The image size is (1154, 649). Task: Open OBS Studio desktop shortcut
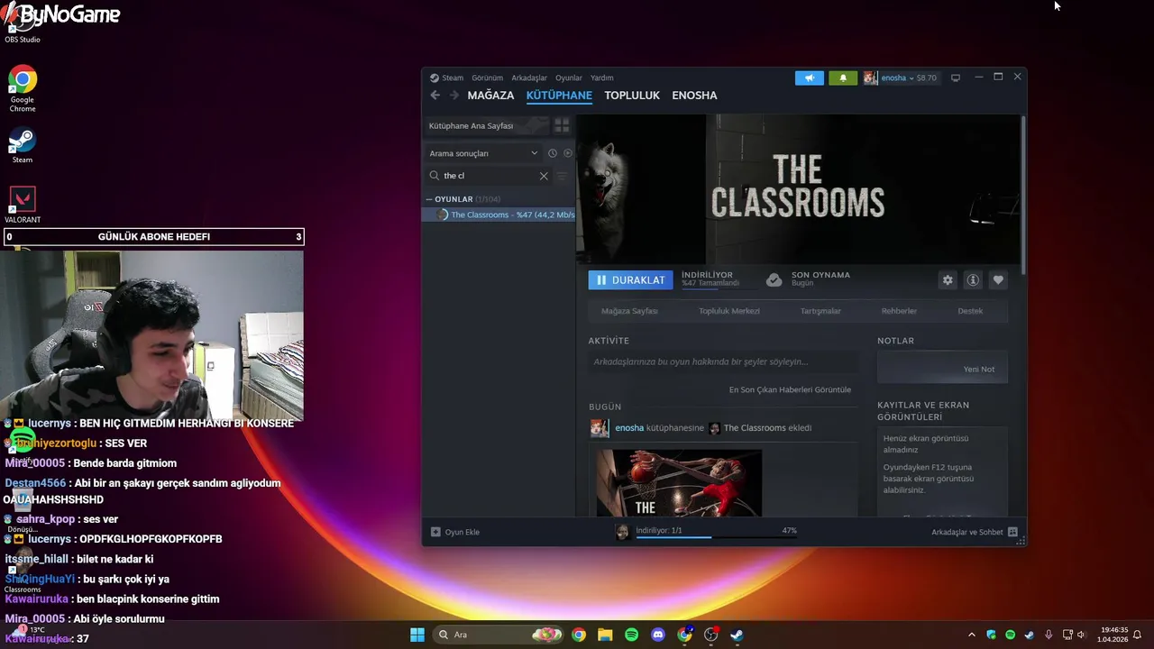(x=22, y=23)
